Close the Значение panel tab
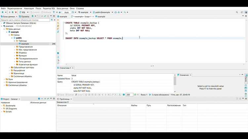Viewport: 248px width, 139px height. coord(190,75)
